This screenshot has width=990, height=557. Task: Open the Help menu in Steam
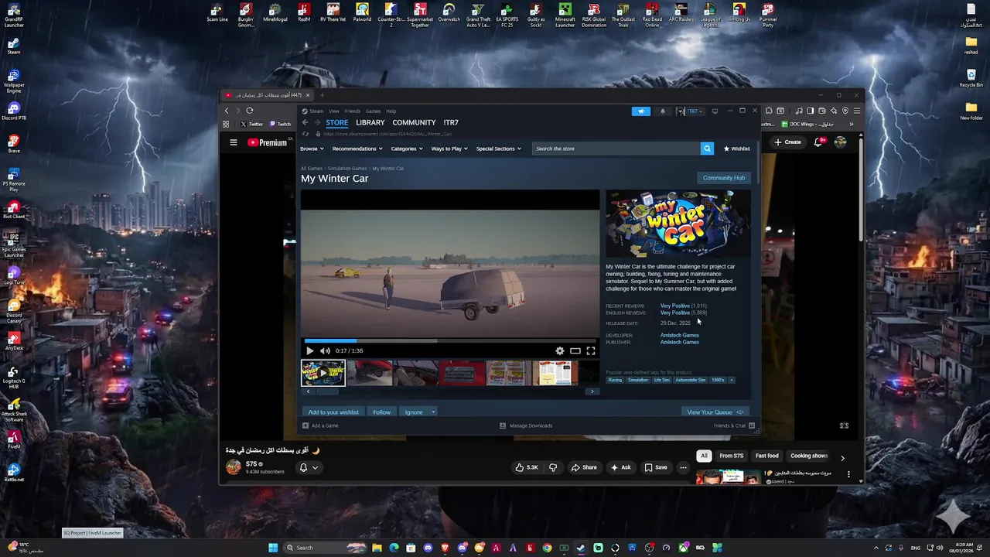click(391, 111)
